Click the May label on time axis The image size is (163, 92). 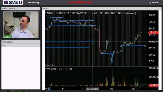point(134,89)
